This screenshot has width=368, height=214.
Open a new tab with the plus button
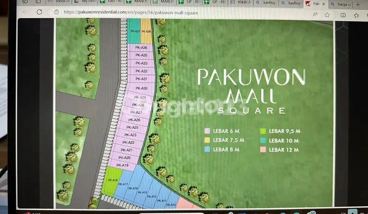(x=358, y=5)
